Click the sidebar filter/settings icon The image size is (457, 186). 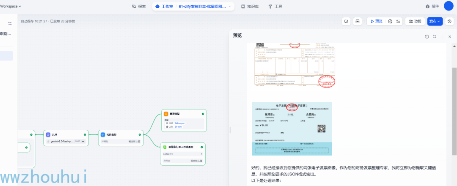click(10, 24)
